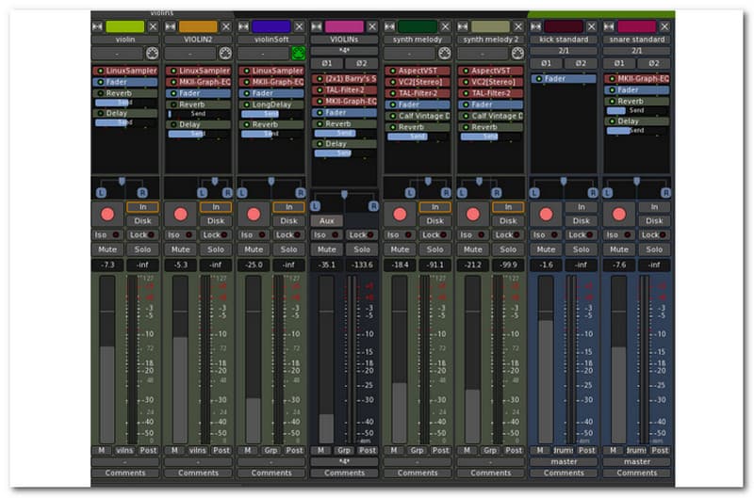Hide the VIOLINs bus with its X
The image size is (754, 498).
click(372, 26)
